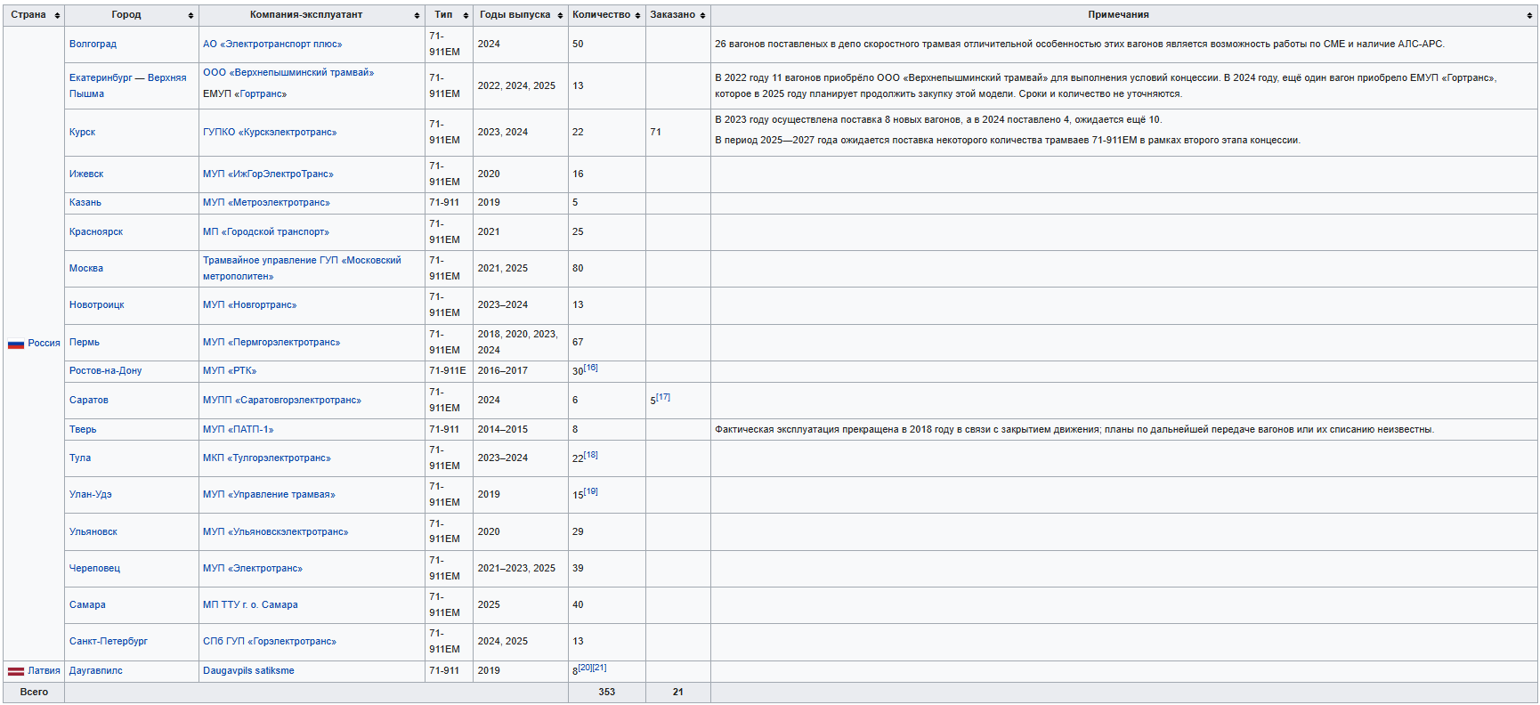Open МКП «Тулгорэлектротранс» link
Viewport: 1540px width, 705px height.
click(x=267, y=458)
